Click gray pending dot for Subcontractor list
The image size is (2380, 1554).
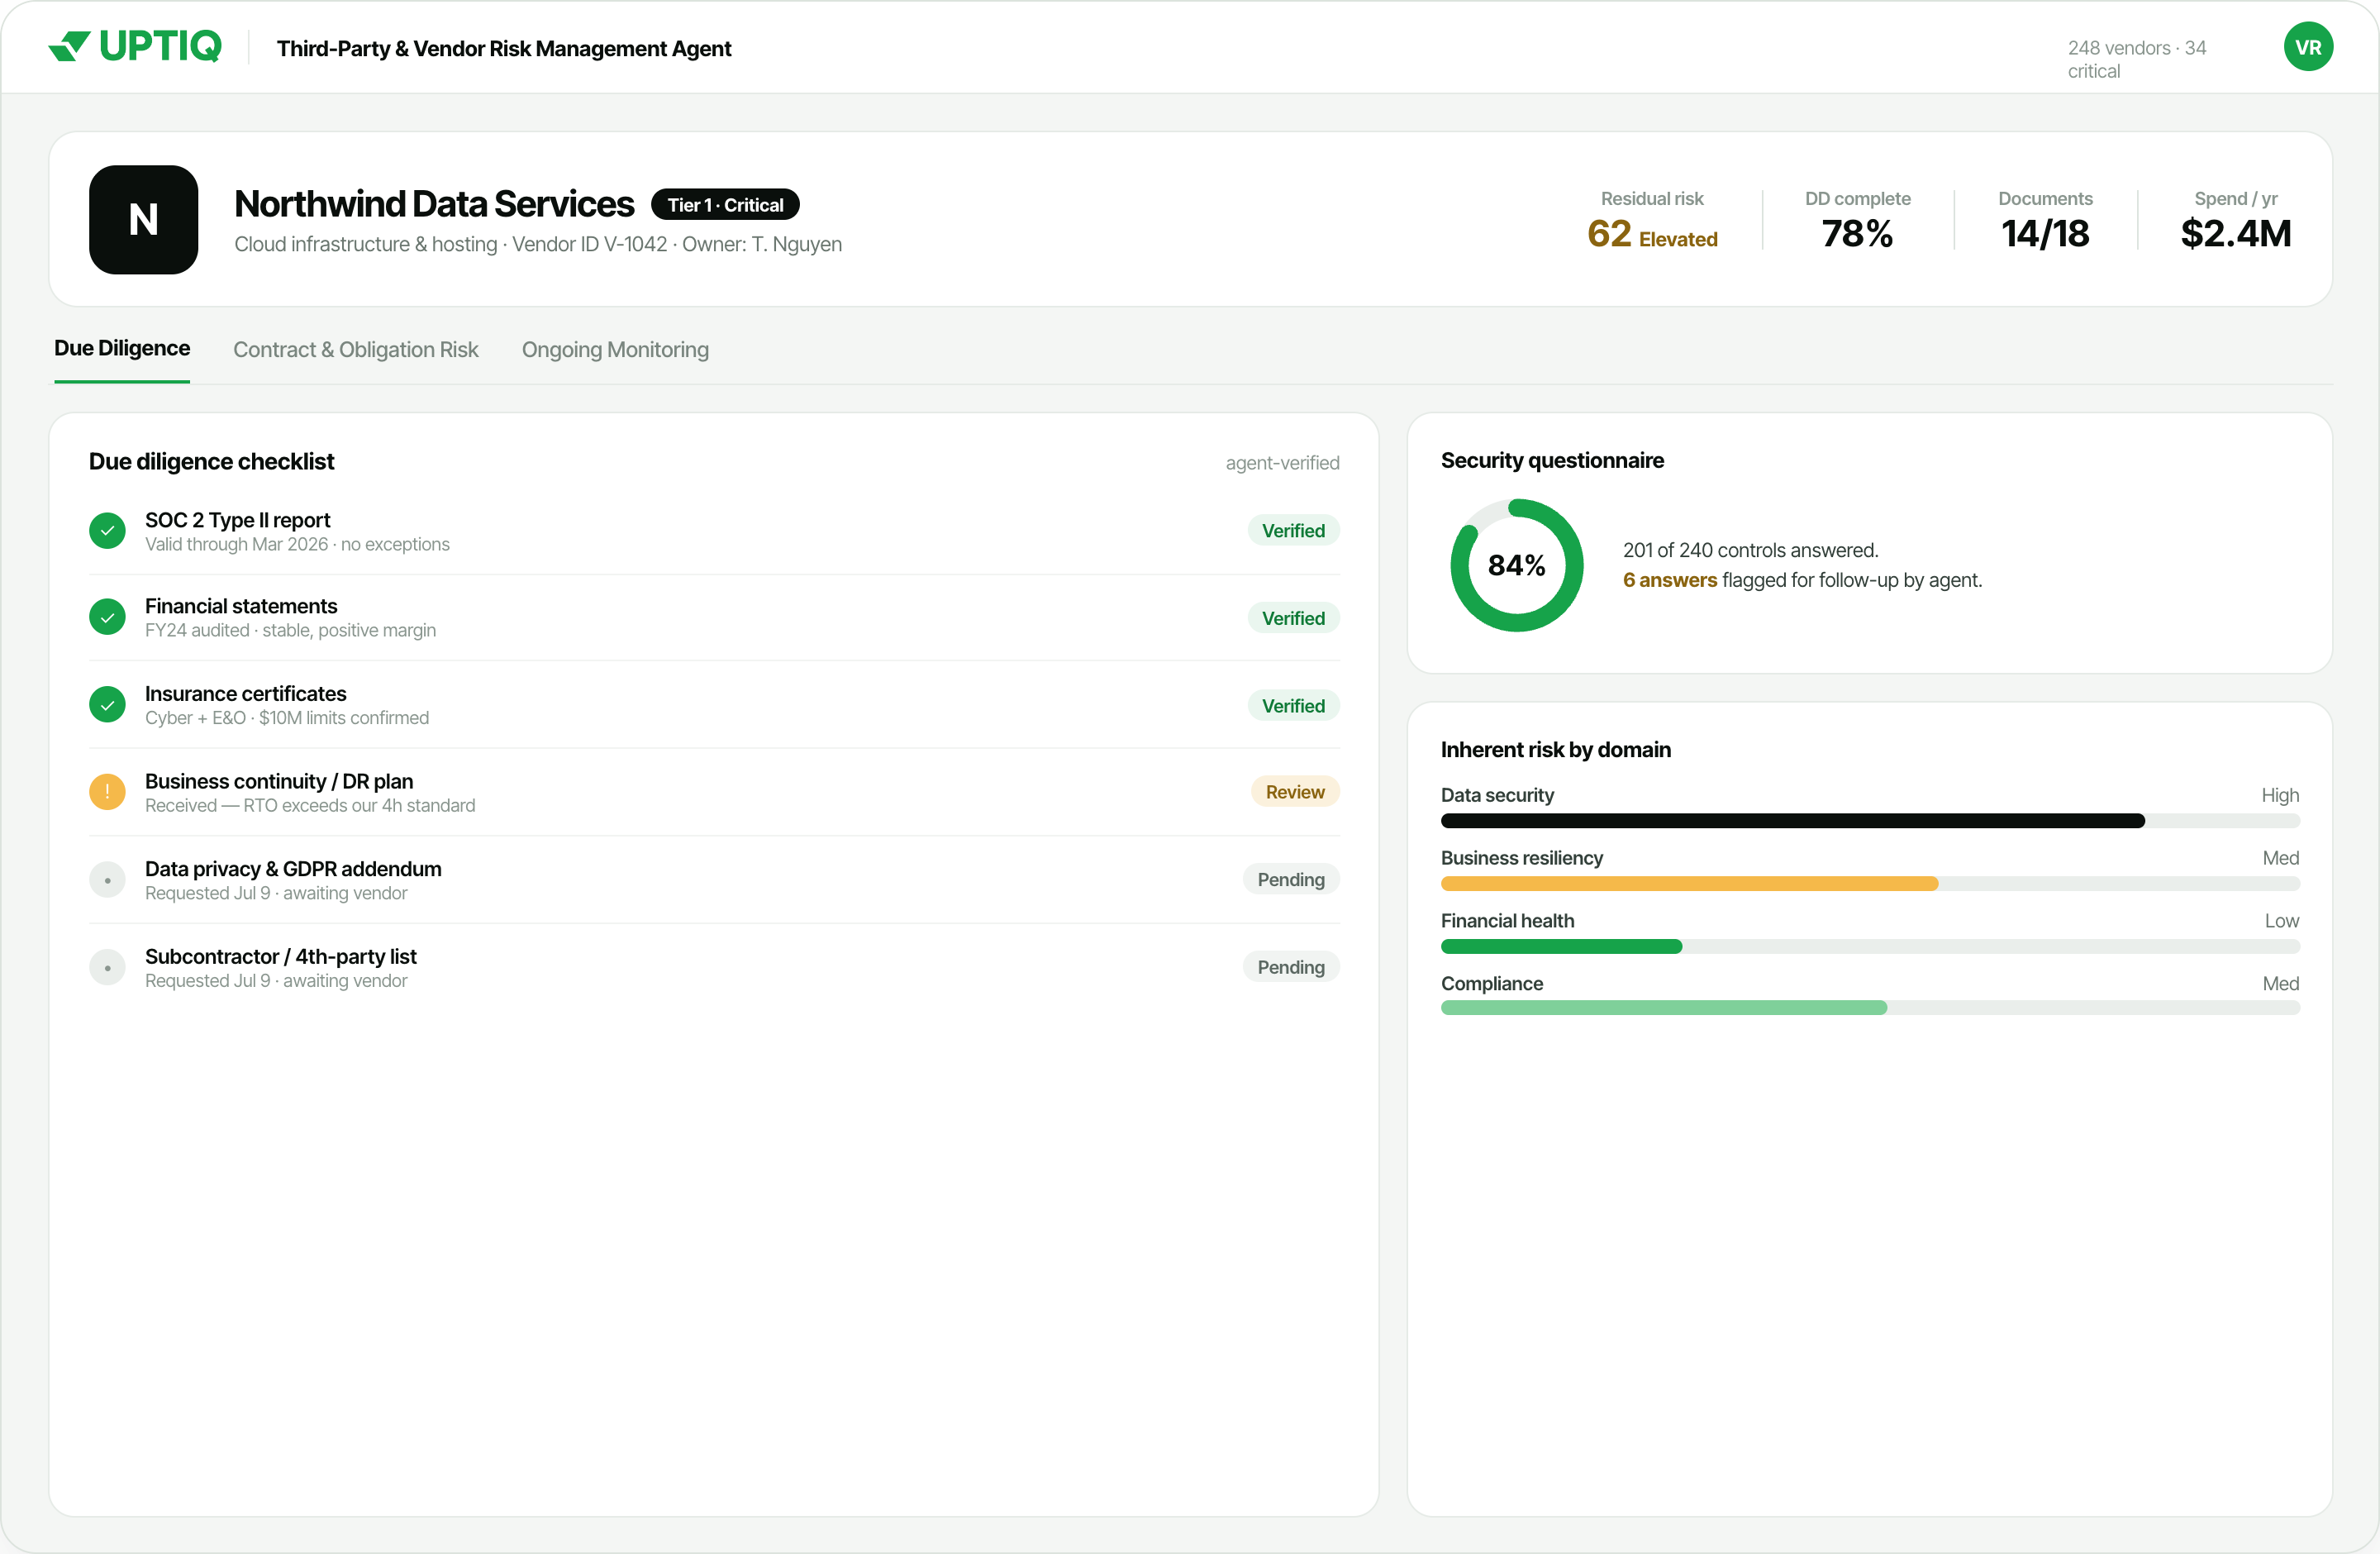(107, 968)
